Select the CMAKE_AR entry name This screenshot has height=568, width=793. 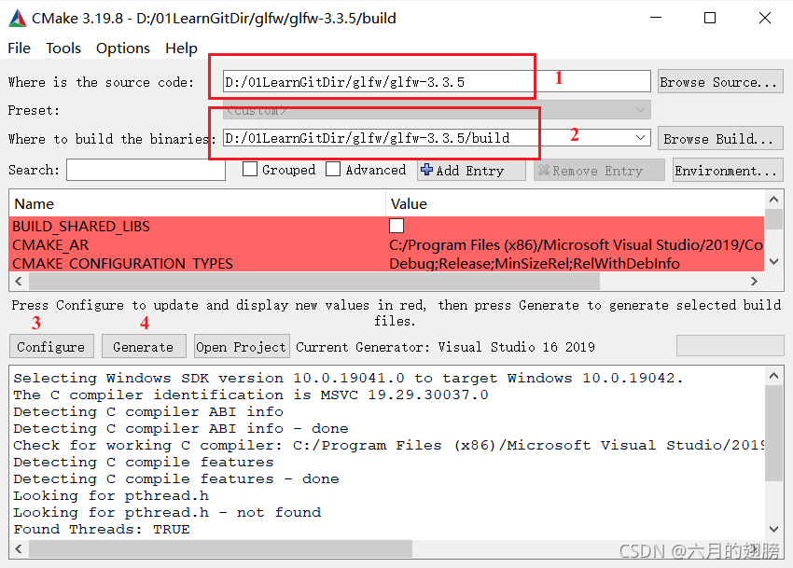tap(50, 245)
